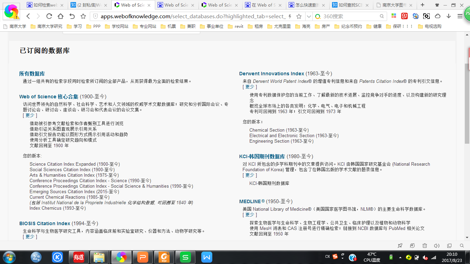Open the WPS Writer blue W taskbar icon
The width and height of the screenshot is (470, 264).
[207, 257]
